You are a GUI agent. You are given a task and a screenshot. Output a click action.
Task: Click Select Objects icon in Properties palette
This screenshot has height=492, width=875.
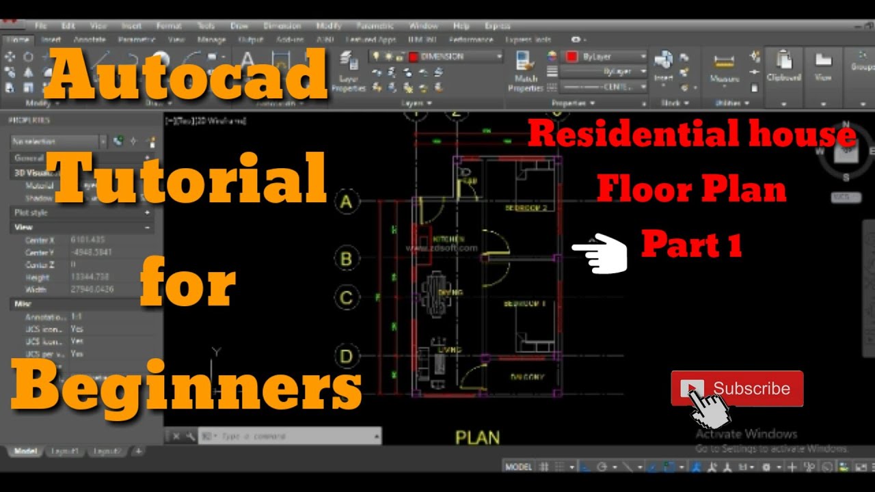(134, 141)
